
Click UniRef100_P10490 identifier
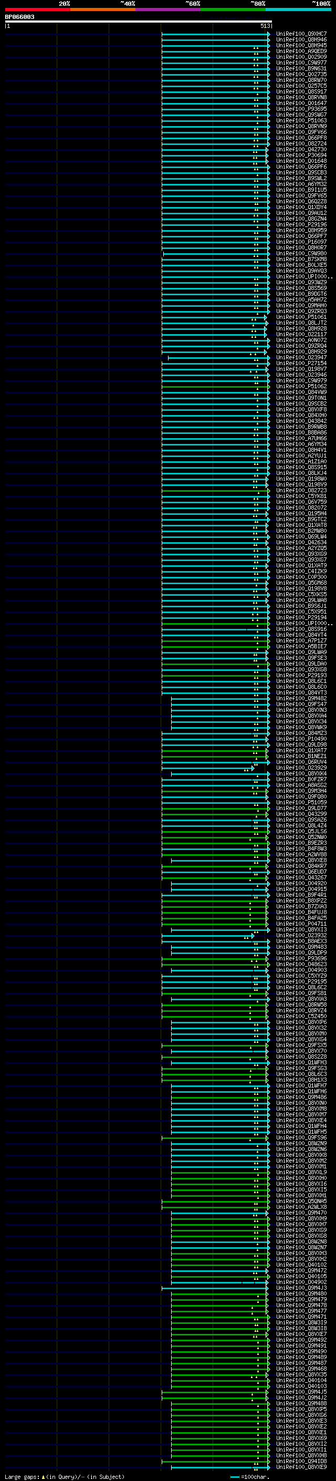301,739
